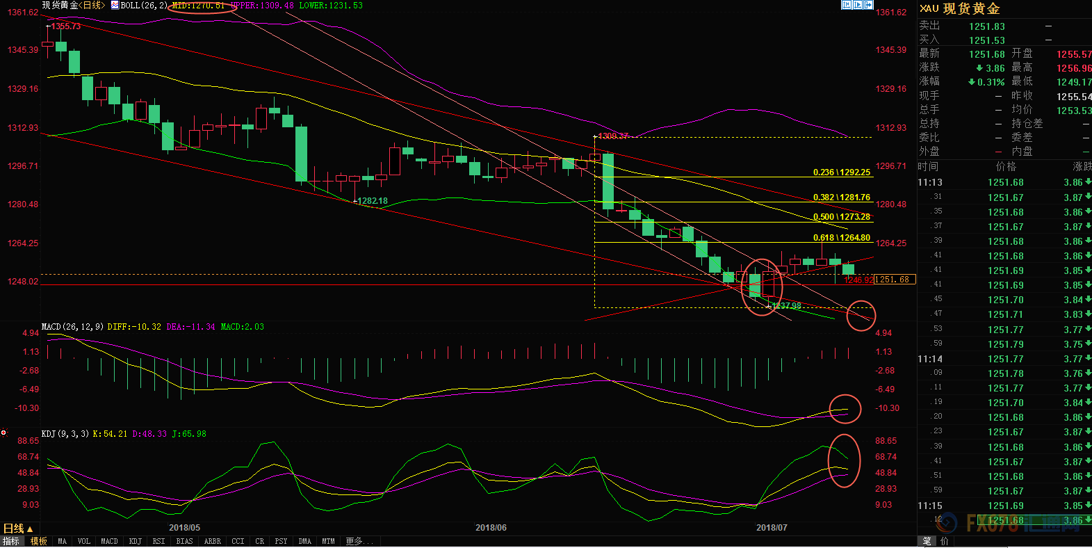Choose the DMA indicator
This screenshot has height=548, width=1092.
point(304,541)
